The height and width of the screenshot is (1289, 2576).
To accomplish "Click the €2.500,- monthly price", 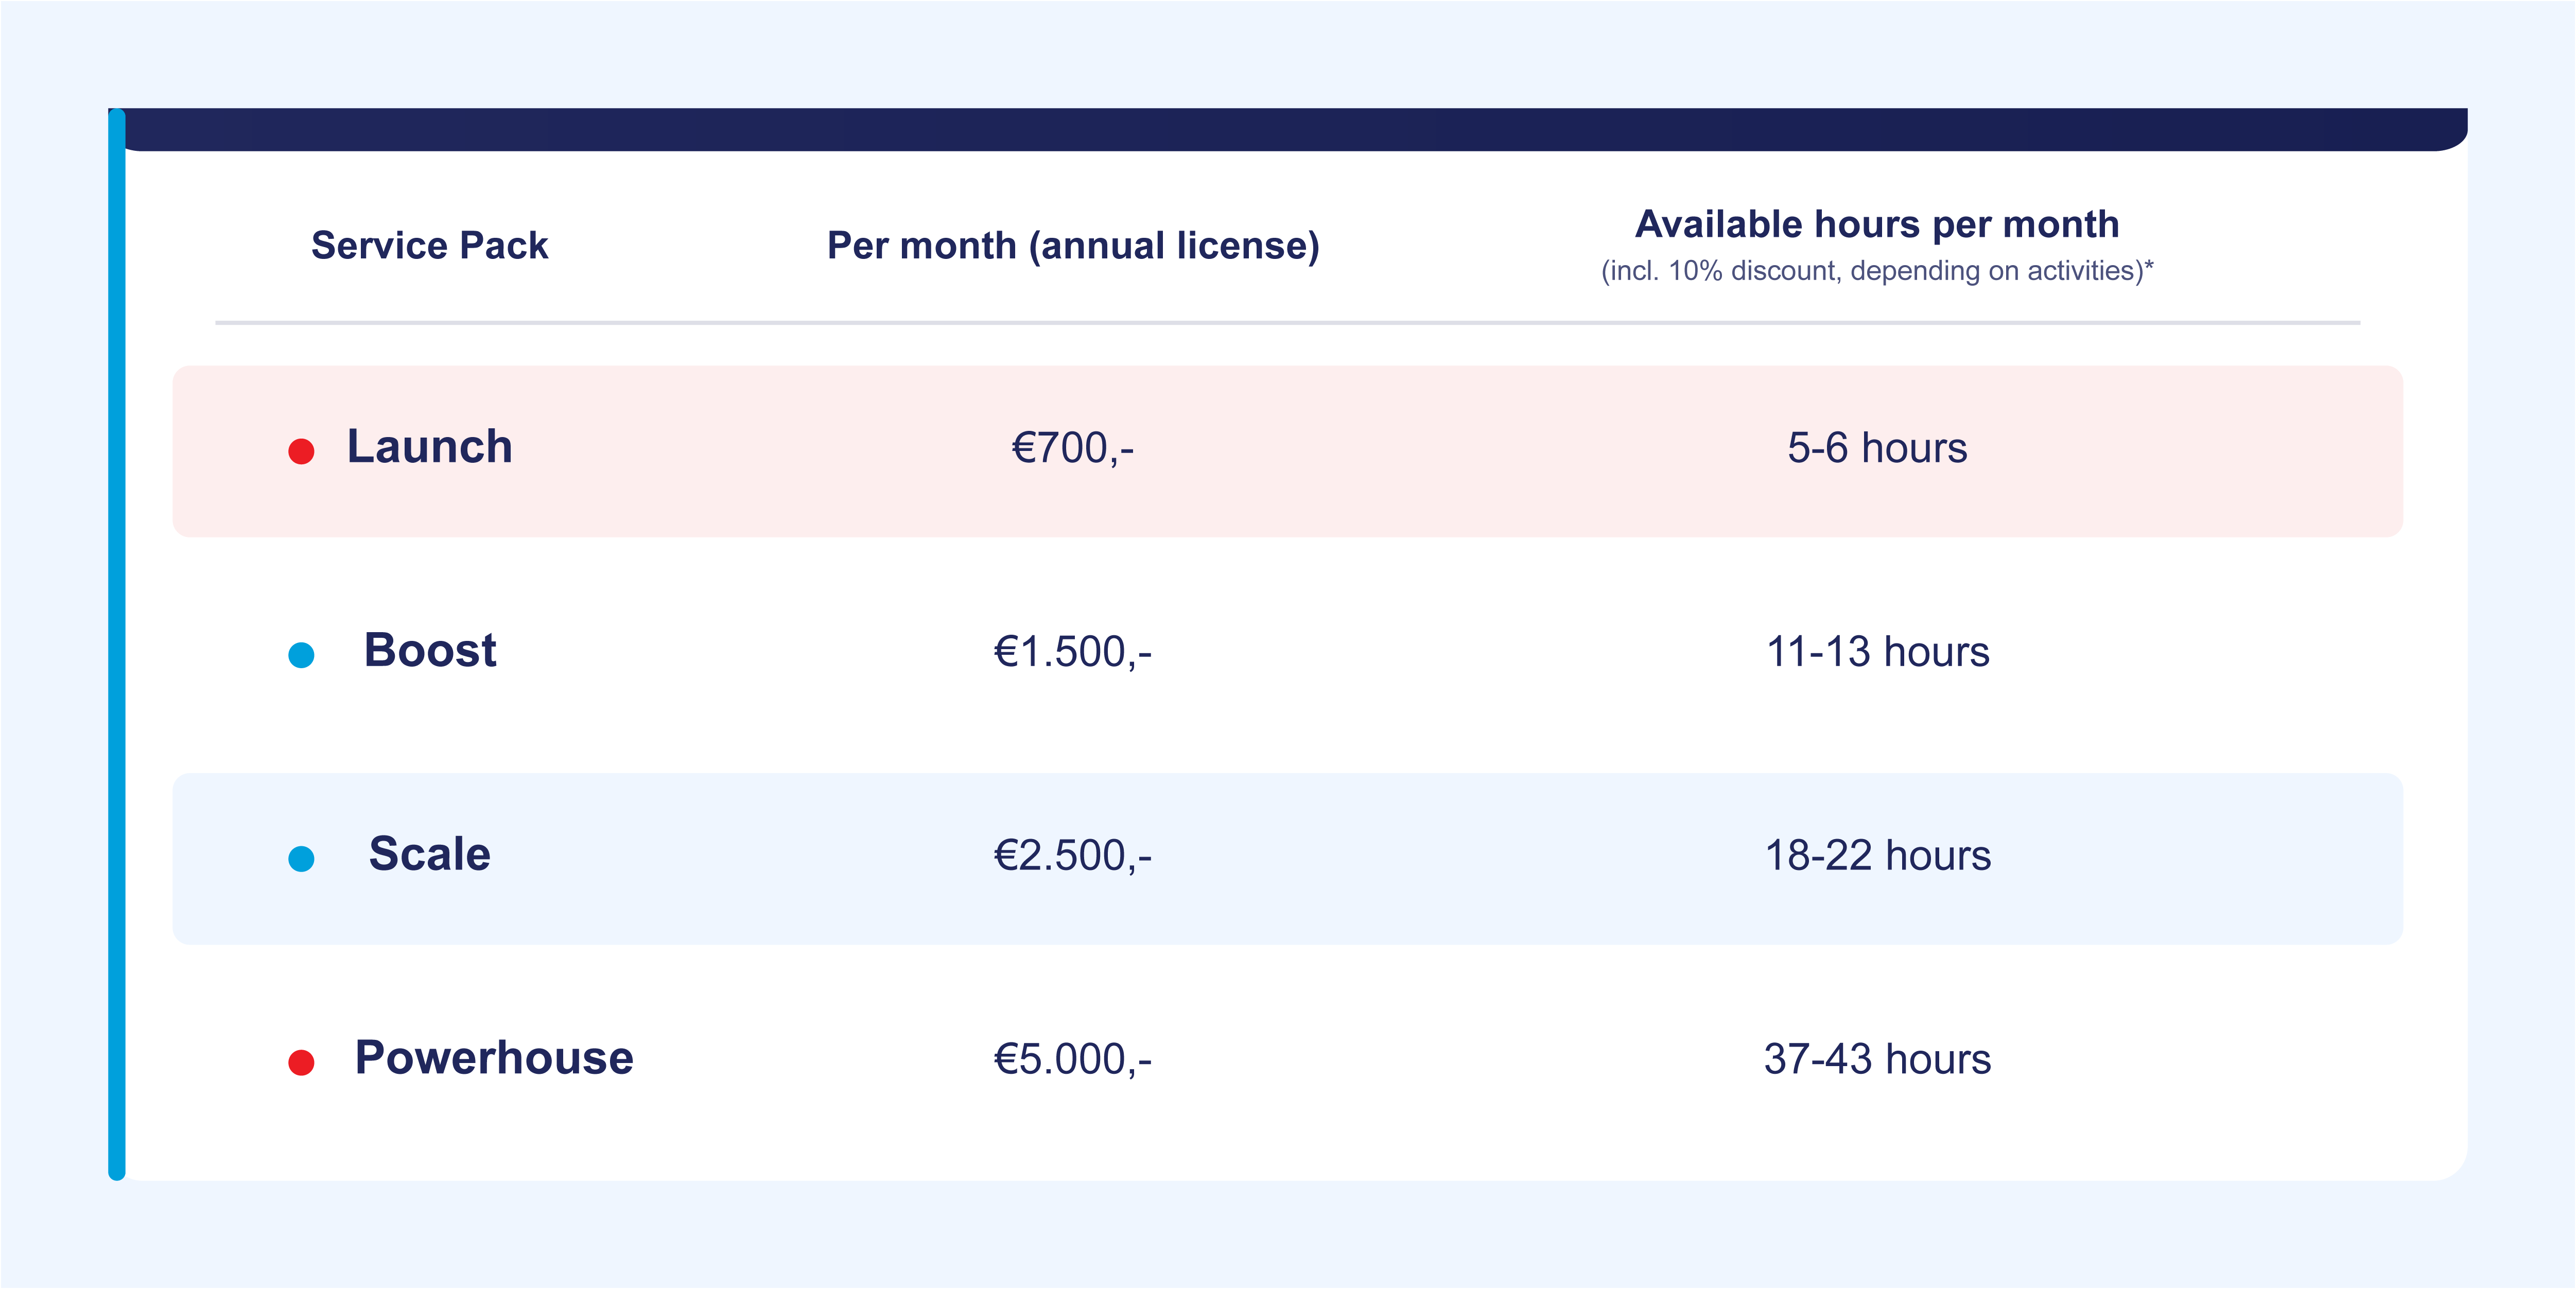I will click(1072, 856).
